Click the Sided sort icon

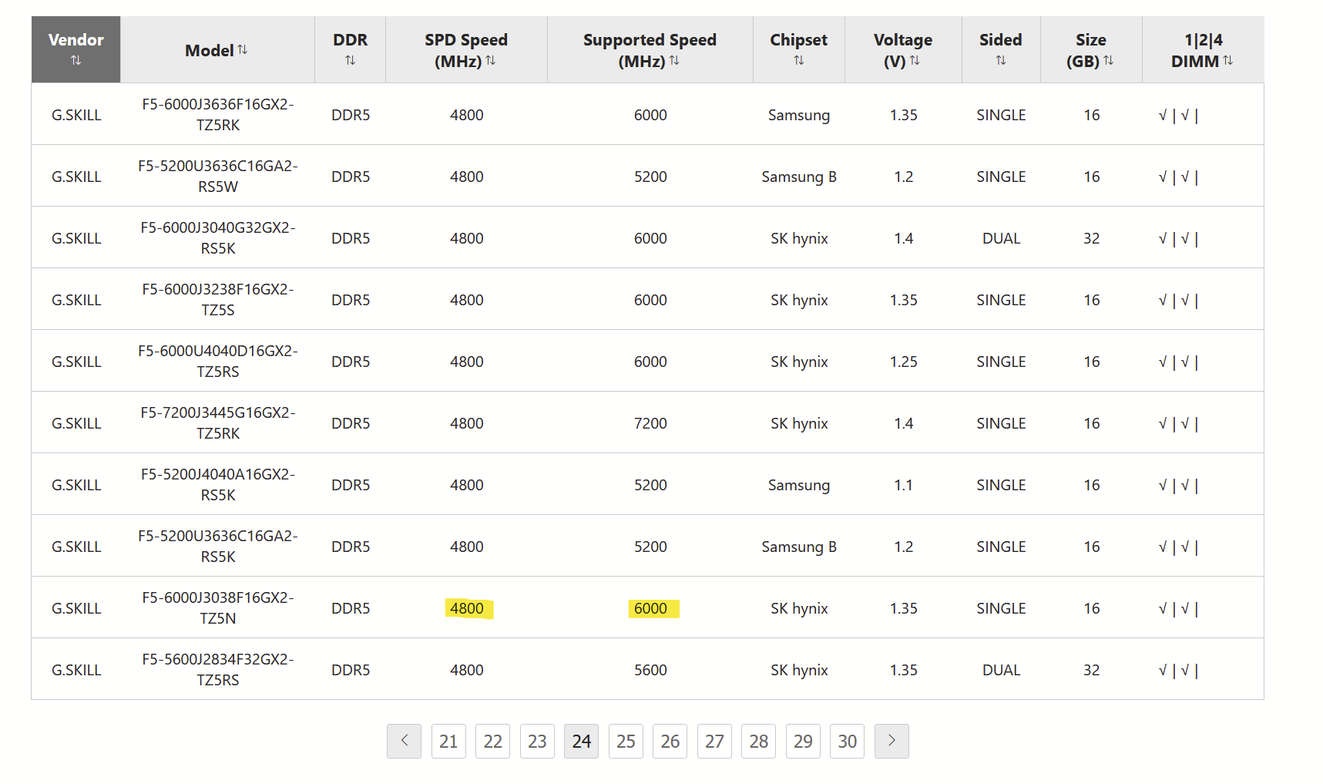coord(1000,60)
